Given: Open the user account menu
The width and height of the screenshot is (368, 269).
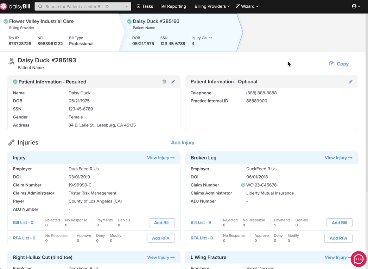Looking at the screenshot, I should point(356,6).
